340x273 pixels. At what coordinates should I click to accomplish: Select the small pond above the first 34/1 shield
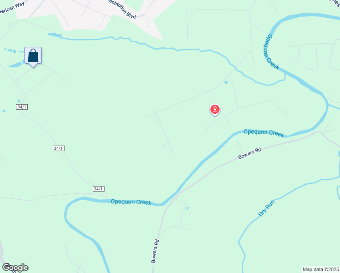tap(19, 101)
